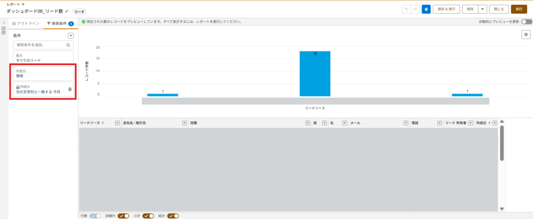Disable the 総計 toggle
Viewport: 533px width, 219px height.
coord(173,215)
